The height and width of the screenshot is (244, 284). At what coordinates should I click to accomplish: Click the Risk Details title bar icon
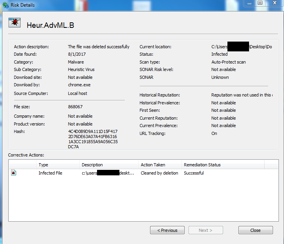[4, 5]
